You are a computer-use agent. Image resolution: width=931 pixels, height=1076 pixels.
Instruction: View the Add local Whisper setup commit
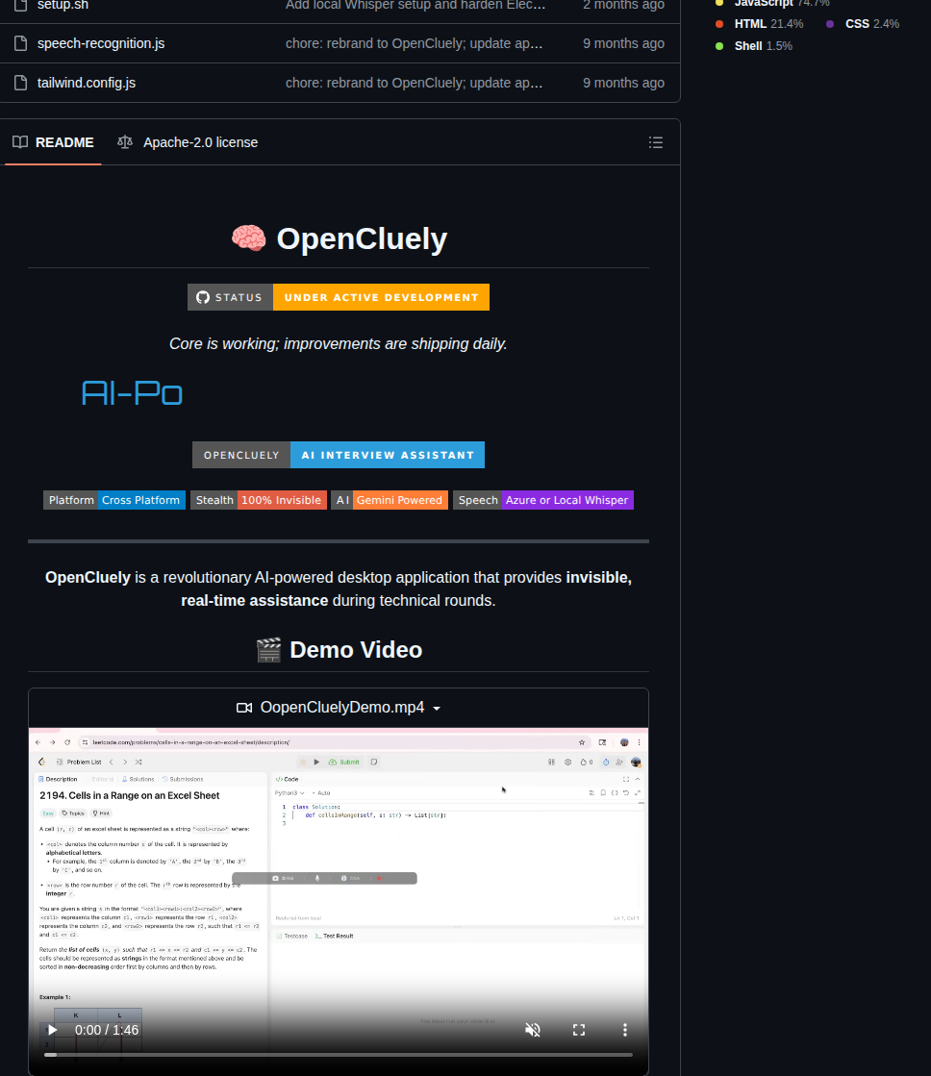coord(415,5)
